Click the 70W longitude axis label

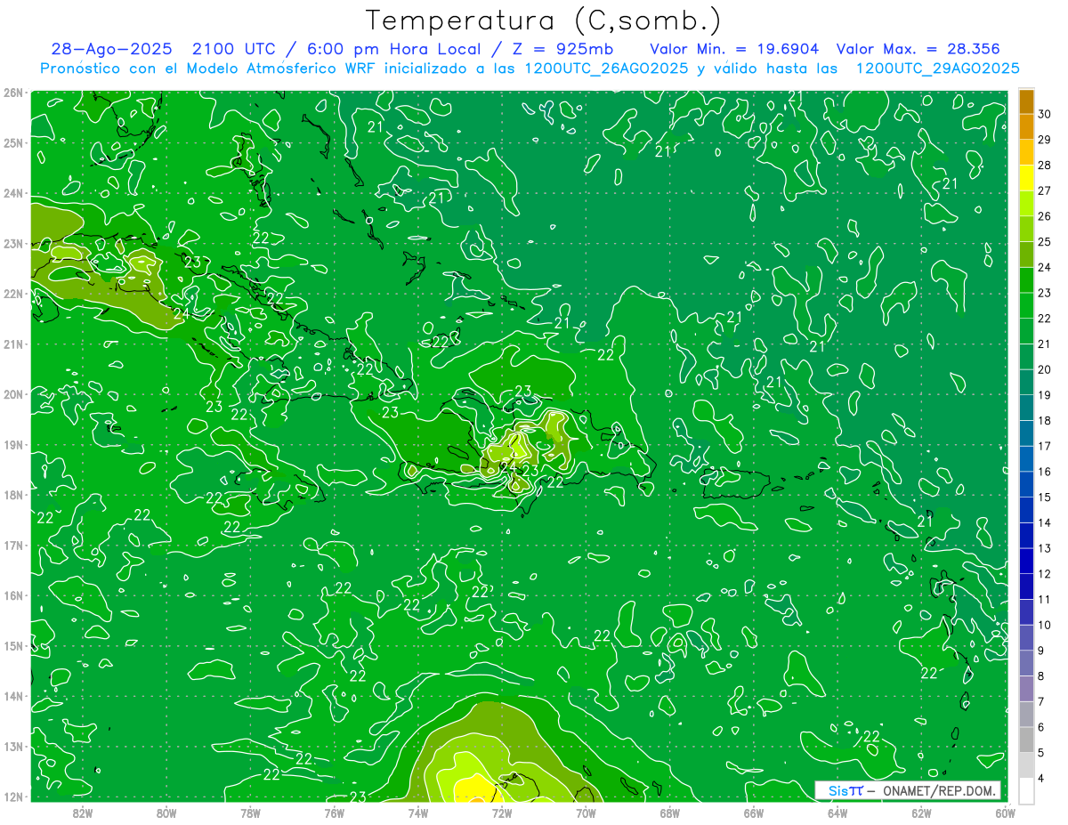[x=586, y=813]
